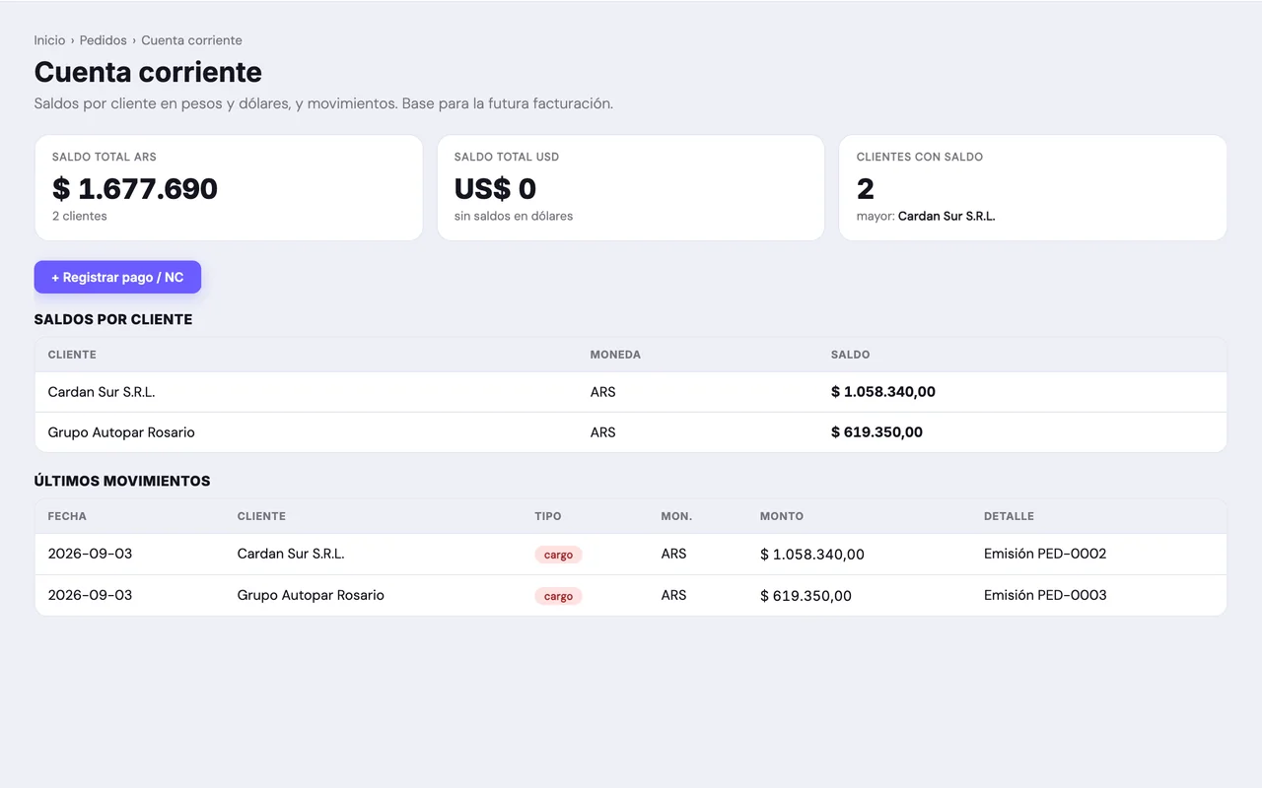The image size is (1262, 788).
Task: Select detail Emisión PED-0002
Action: [x=1045, y=554]
